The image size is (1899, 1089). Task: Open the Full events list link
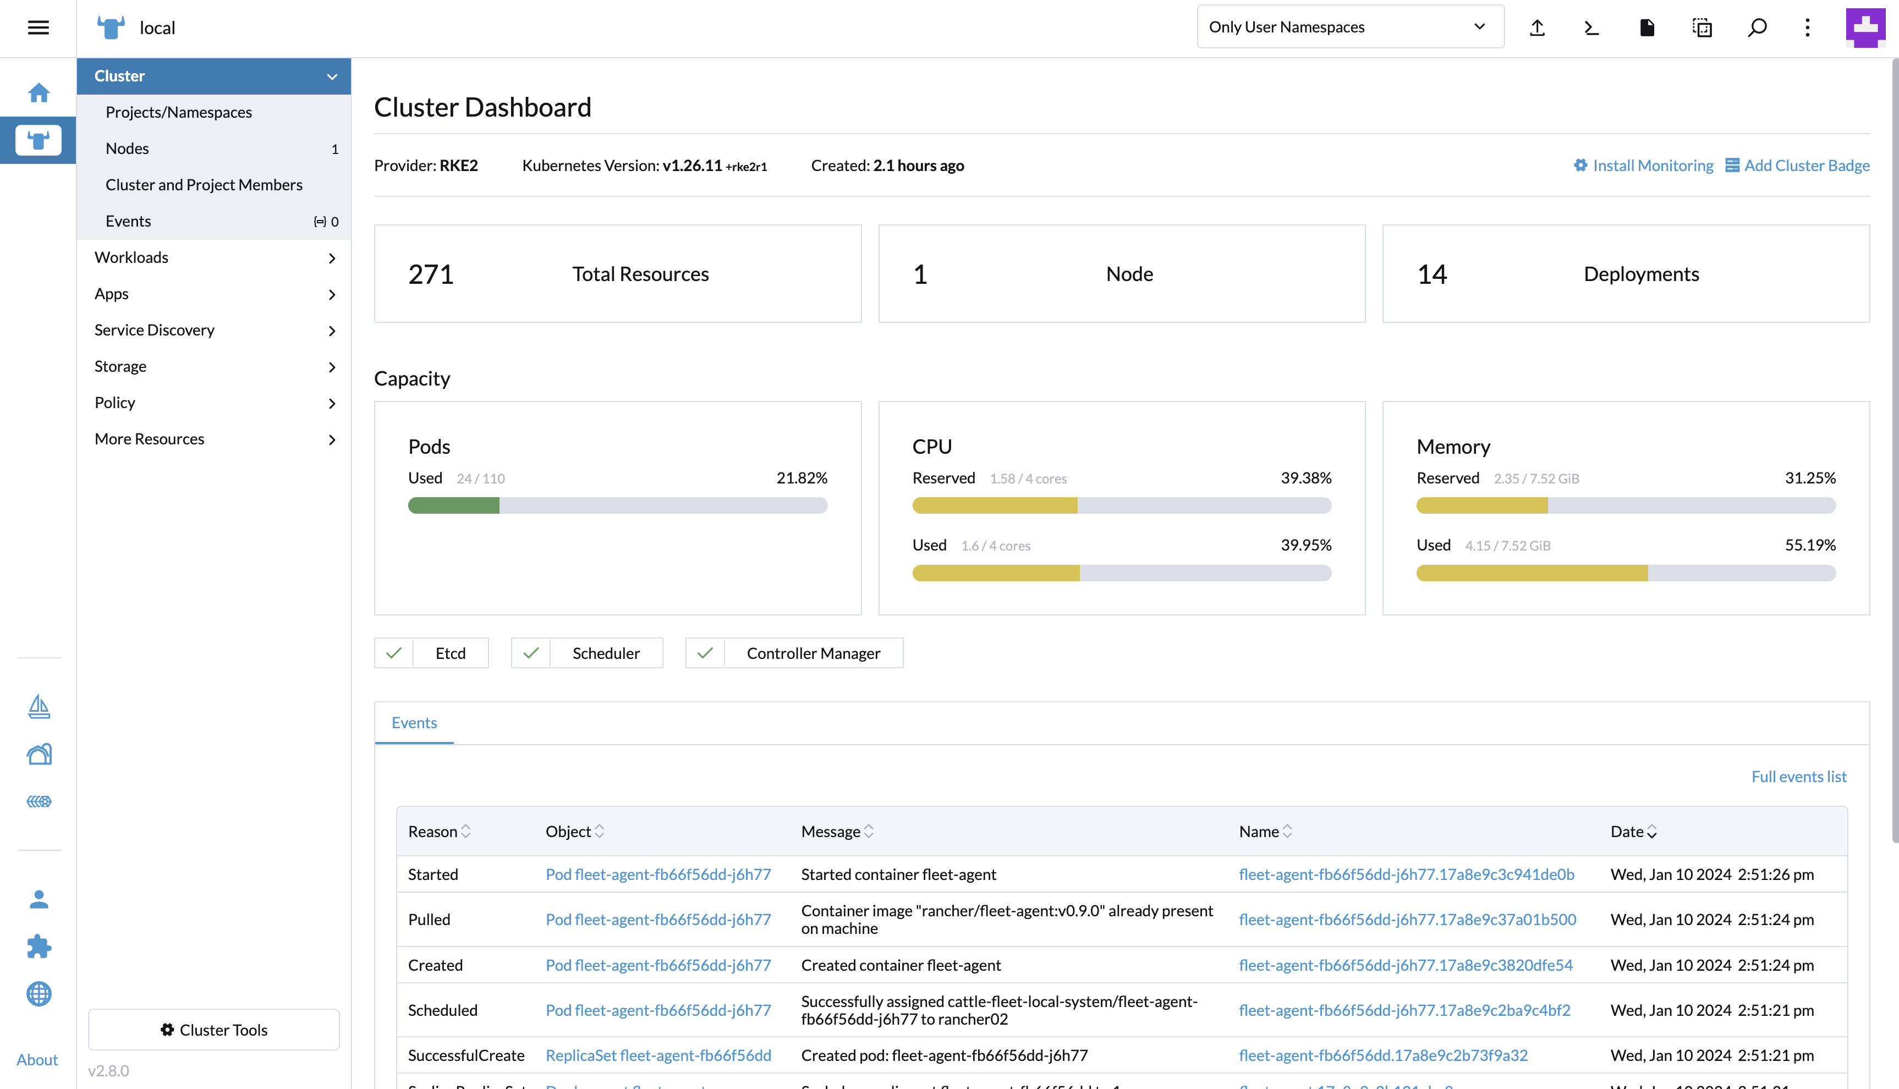pyautogui.click(x=1799, y=777)
